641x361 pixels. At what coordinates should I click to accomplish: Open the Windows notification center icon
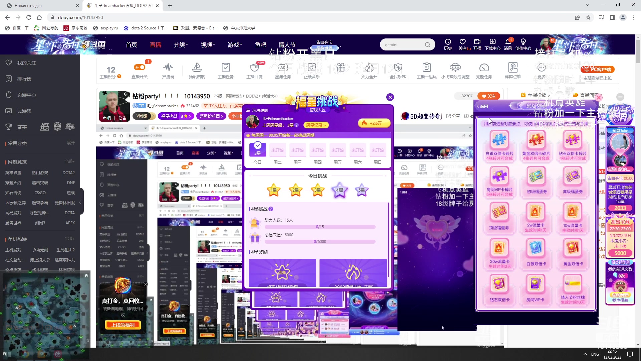(630, 354)
